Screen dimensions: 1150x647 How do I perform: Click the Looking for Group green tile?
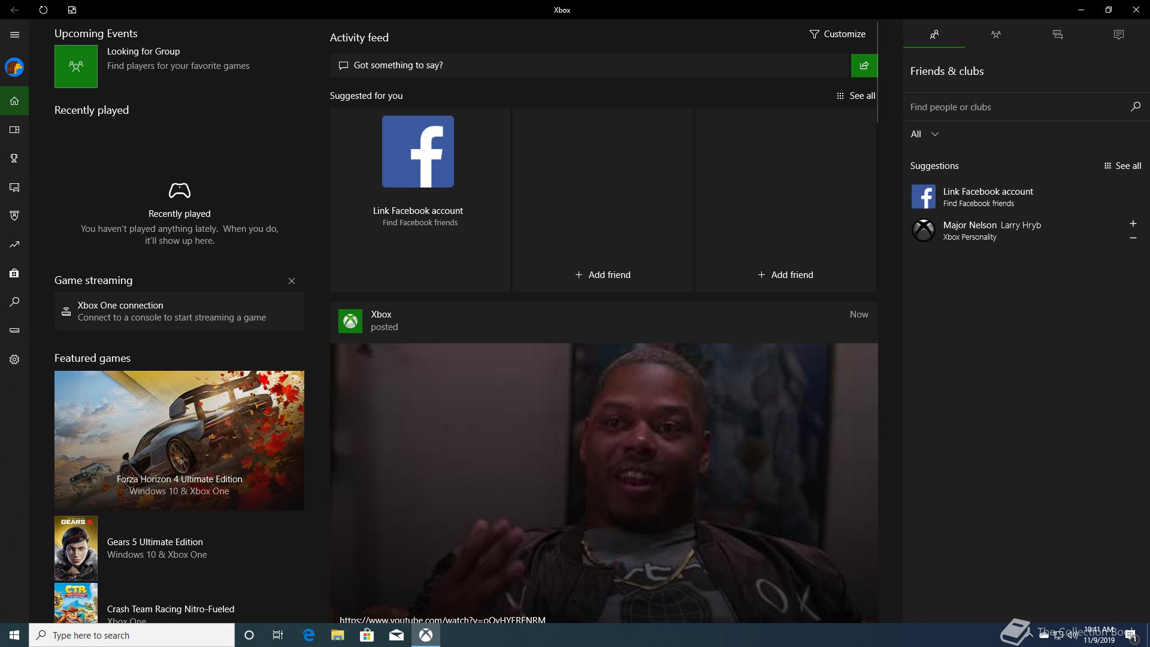(x=76, y=66)
